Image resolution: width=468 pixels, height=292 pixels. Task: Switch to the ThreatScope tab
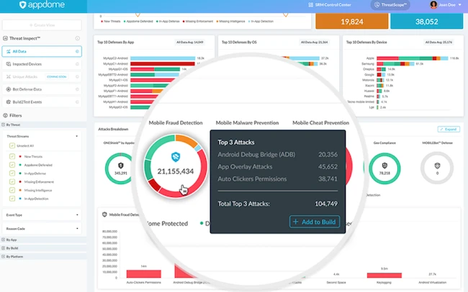pos(390,5)
